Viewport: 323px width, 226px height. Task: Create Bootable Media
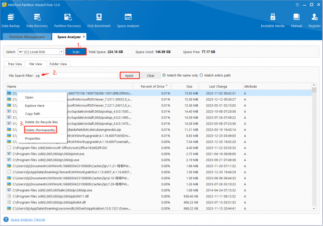pos(273,20)
